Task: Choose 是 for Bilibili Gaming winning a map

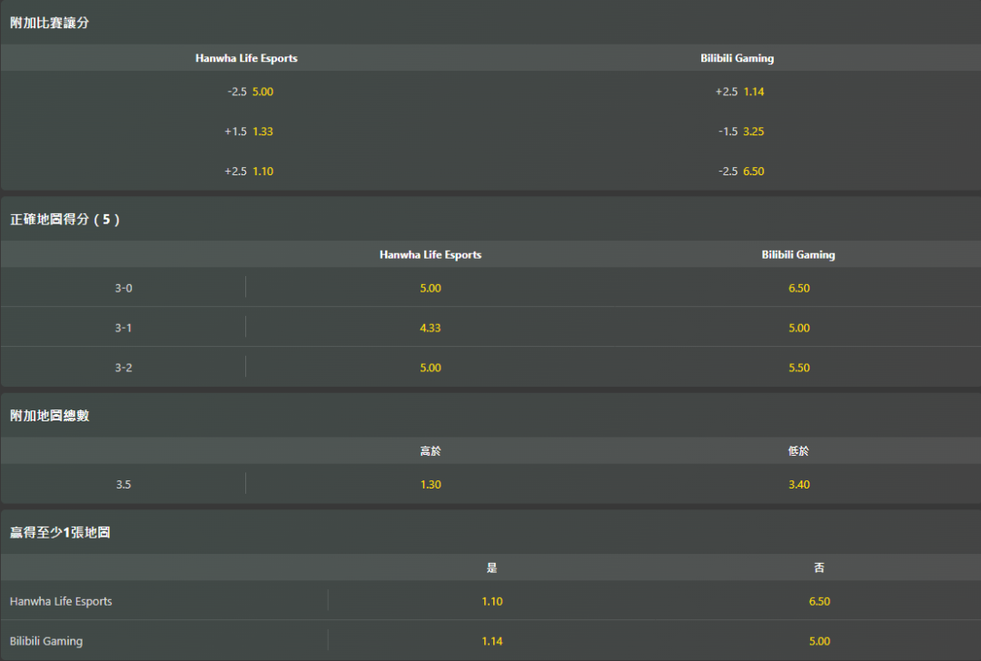Action: coord(492,641)
